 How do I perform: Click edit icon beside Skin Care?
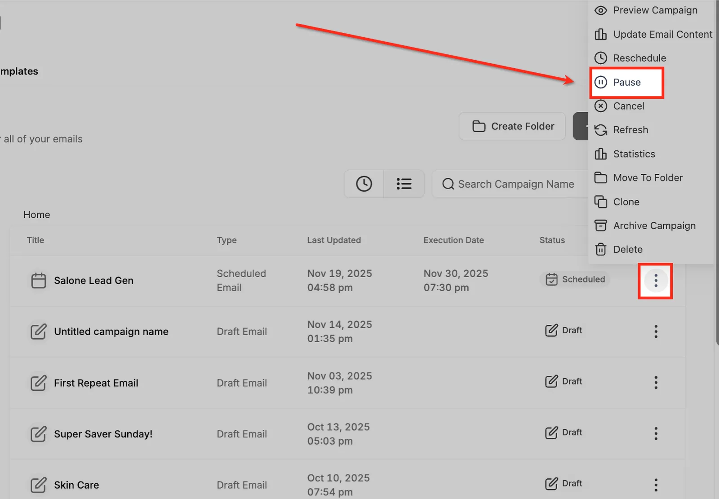tap(38, 485)
